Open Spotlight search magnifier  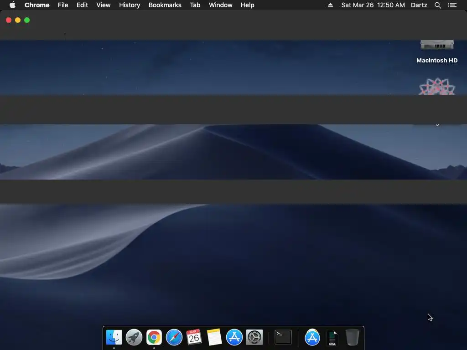(437, 5)
